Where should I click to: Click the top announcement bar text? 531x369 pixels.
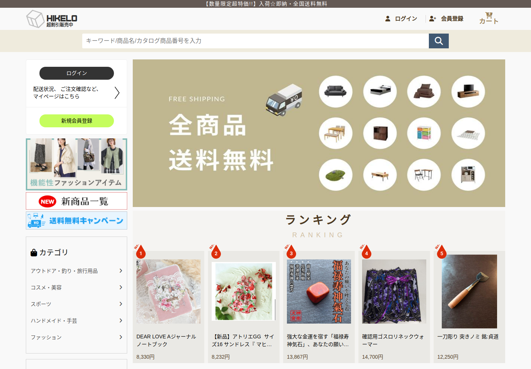click(265, 4)
